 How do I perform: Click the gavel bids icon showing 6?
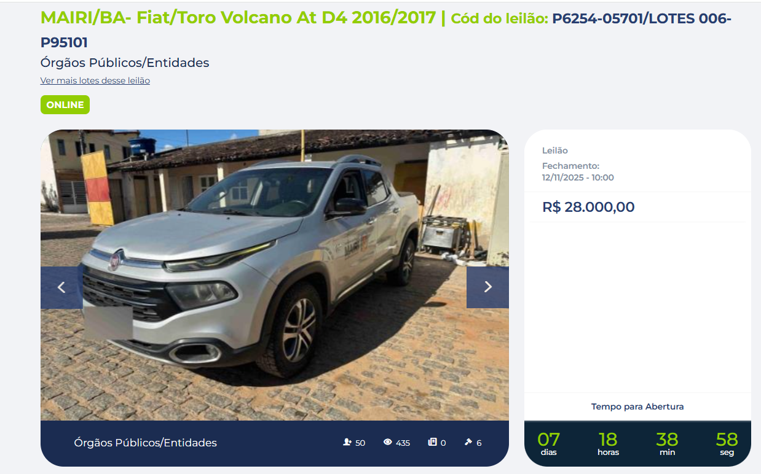point(468,442)
